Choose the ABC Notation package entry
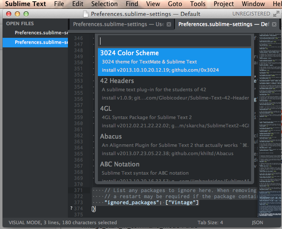 point(175,170)
